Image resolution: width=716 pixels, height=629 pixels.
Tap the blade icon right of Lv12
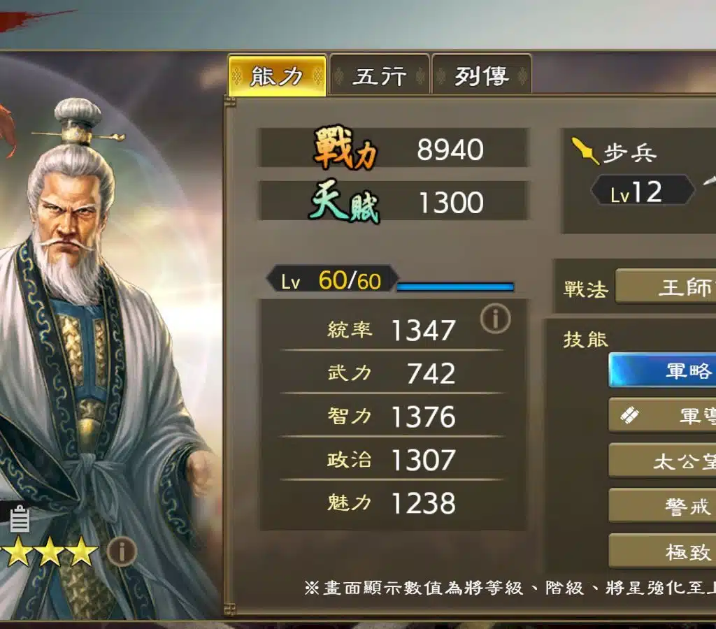point(709,180)
